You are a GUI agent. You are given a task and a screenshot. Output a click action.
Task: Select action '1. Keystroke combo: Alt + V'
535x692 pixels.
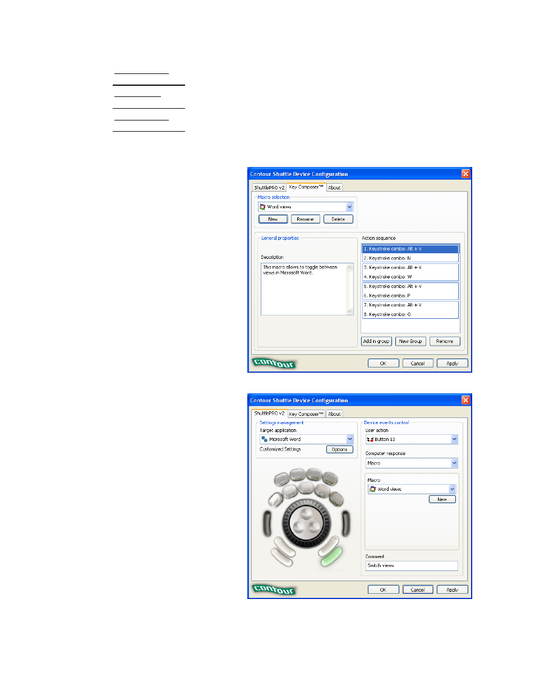click(x=411, y=249)
